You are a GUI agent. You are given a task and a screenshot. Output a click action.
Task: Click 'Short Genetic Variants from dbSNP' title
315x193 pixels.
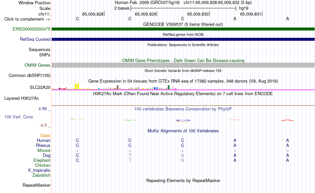tap(183, 71)
